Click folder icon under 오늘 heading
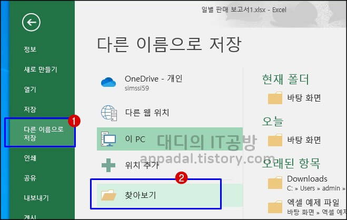347x220 pixels. (x=275, y=140)
